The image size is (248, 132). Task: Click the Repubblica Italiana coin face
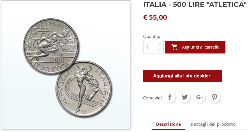pyautogui.click(x=84, y=89)
